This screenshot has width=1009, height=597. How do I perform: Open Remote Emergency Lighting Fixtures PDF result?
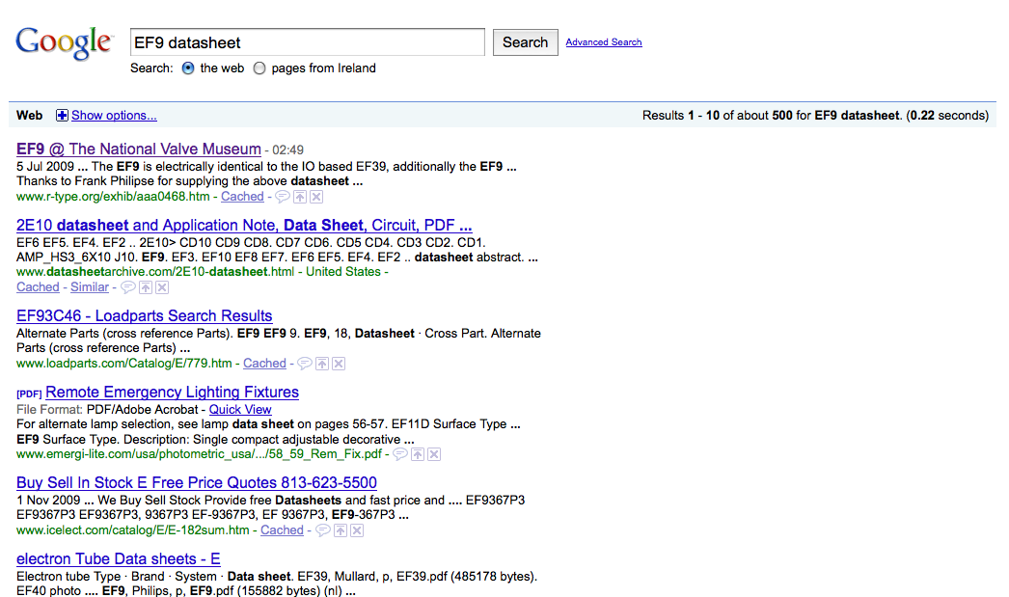[x=173, y=392]
